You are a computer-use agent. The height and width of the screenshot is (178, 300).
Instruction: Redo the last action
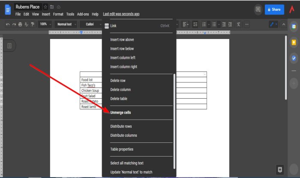tap(14, 24)
